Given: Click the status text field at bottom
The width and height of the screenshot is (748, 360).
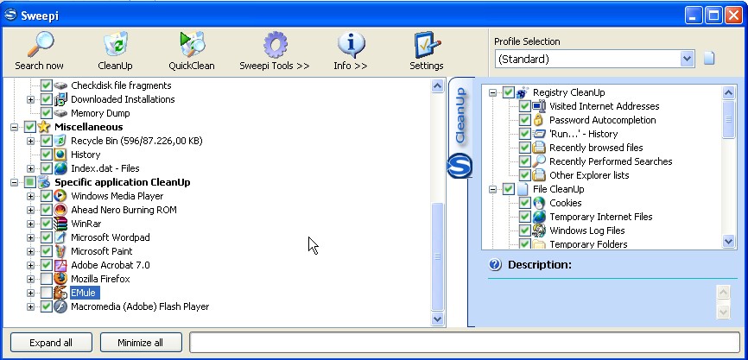Looking at the screenshot, I should [x=465, y=343].
